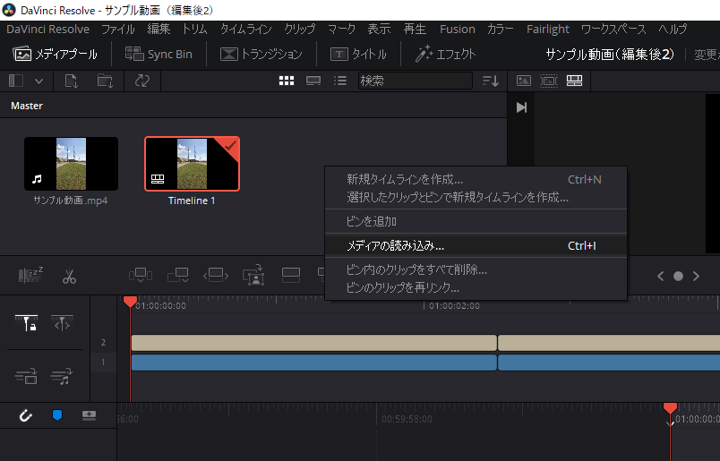
Task: Go to previous timeline option arrow
Action: 661,276
